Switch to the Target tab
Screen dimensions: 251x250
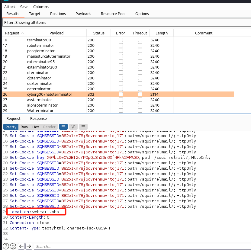point(34,14)
